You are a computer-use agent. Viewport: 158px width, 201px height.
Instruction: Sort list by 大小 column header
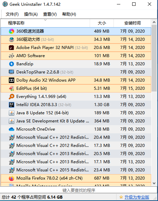(102, 23)
